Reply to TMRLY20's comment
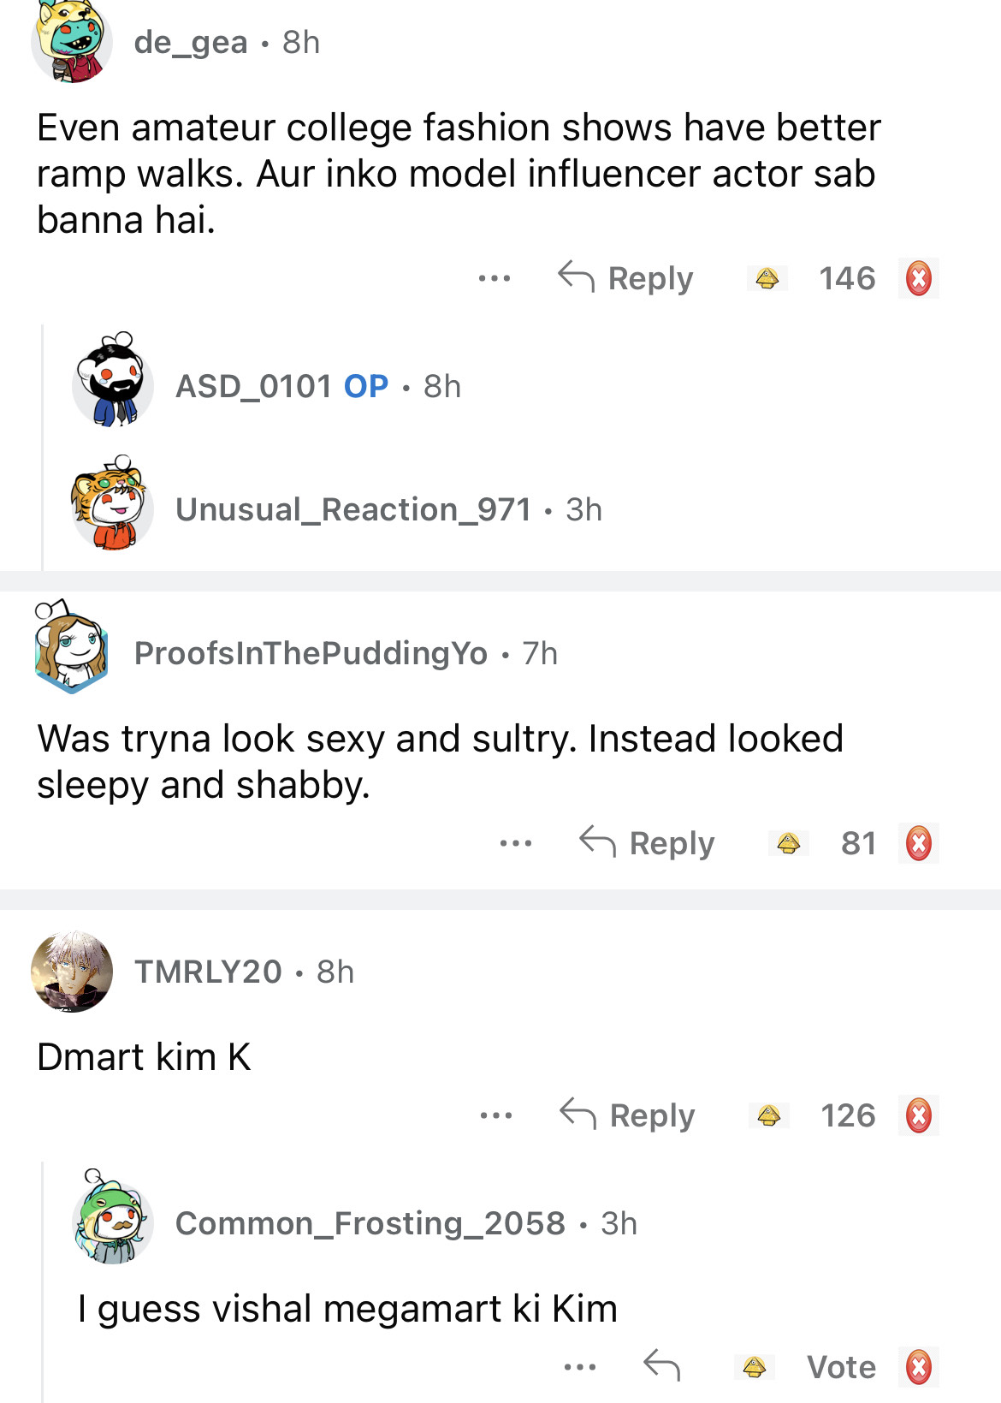The height and width of the screenshot is (1403, 1001). coord(627,1115)
